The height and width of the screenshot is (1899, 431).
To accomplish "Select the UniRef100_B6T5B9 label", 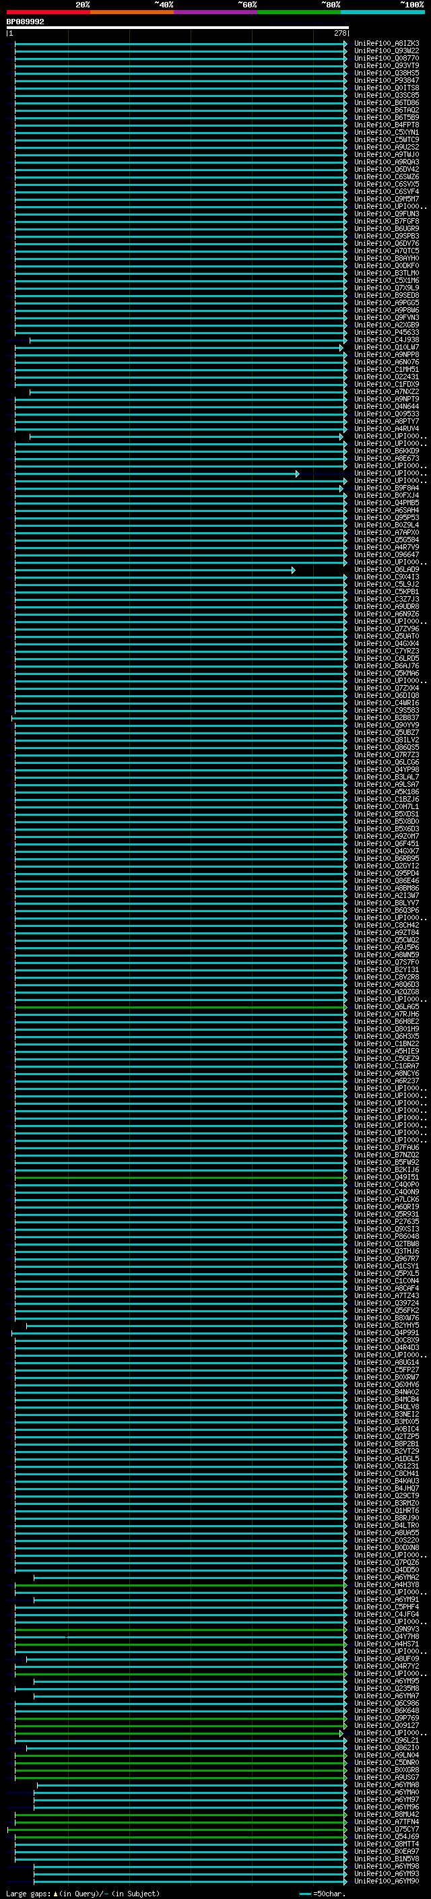I will coord(386,117).
